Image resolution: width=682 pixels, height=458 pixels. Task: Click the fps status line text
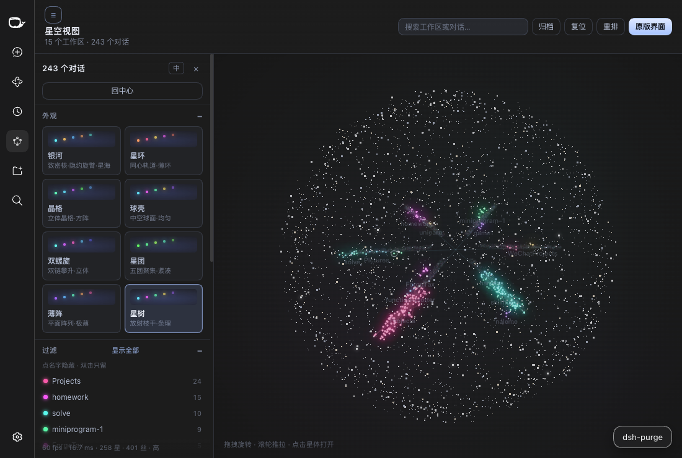tap(100, 447)
